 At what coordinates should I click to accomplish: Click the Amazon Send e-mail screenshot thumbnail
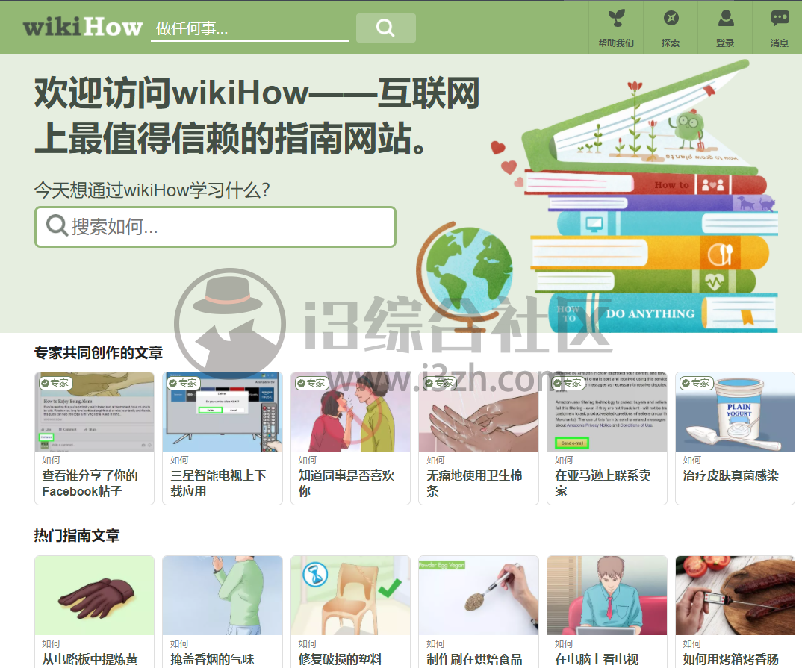[x=607, y=412]
